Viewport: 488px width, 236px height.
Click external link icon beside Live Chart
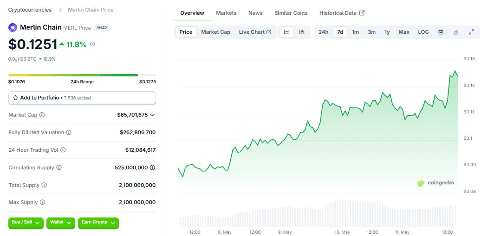pyautogui.click(x=269, y=32)
